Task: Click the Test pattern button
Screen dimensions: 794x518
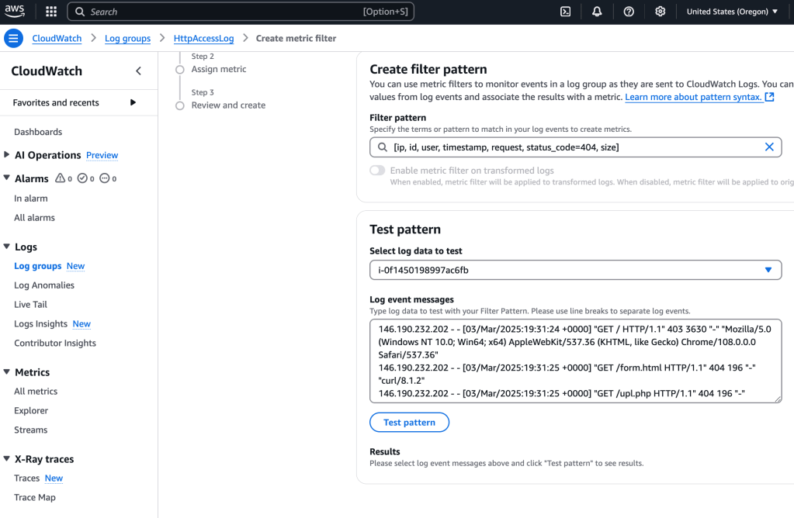Action: click(409, 423)
